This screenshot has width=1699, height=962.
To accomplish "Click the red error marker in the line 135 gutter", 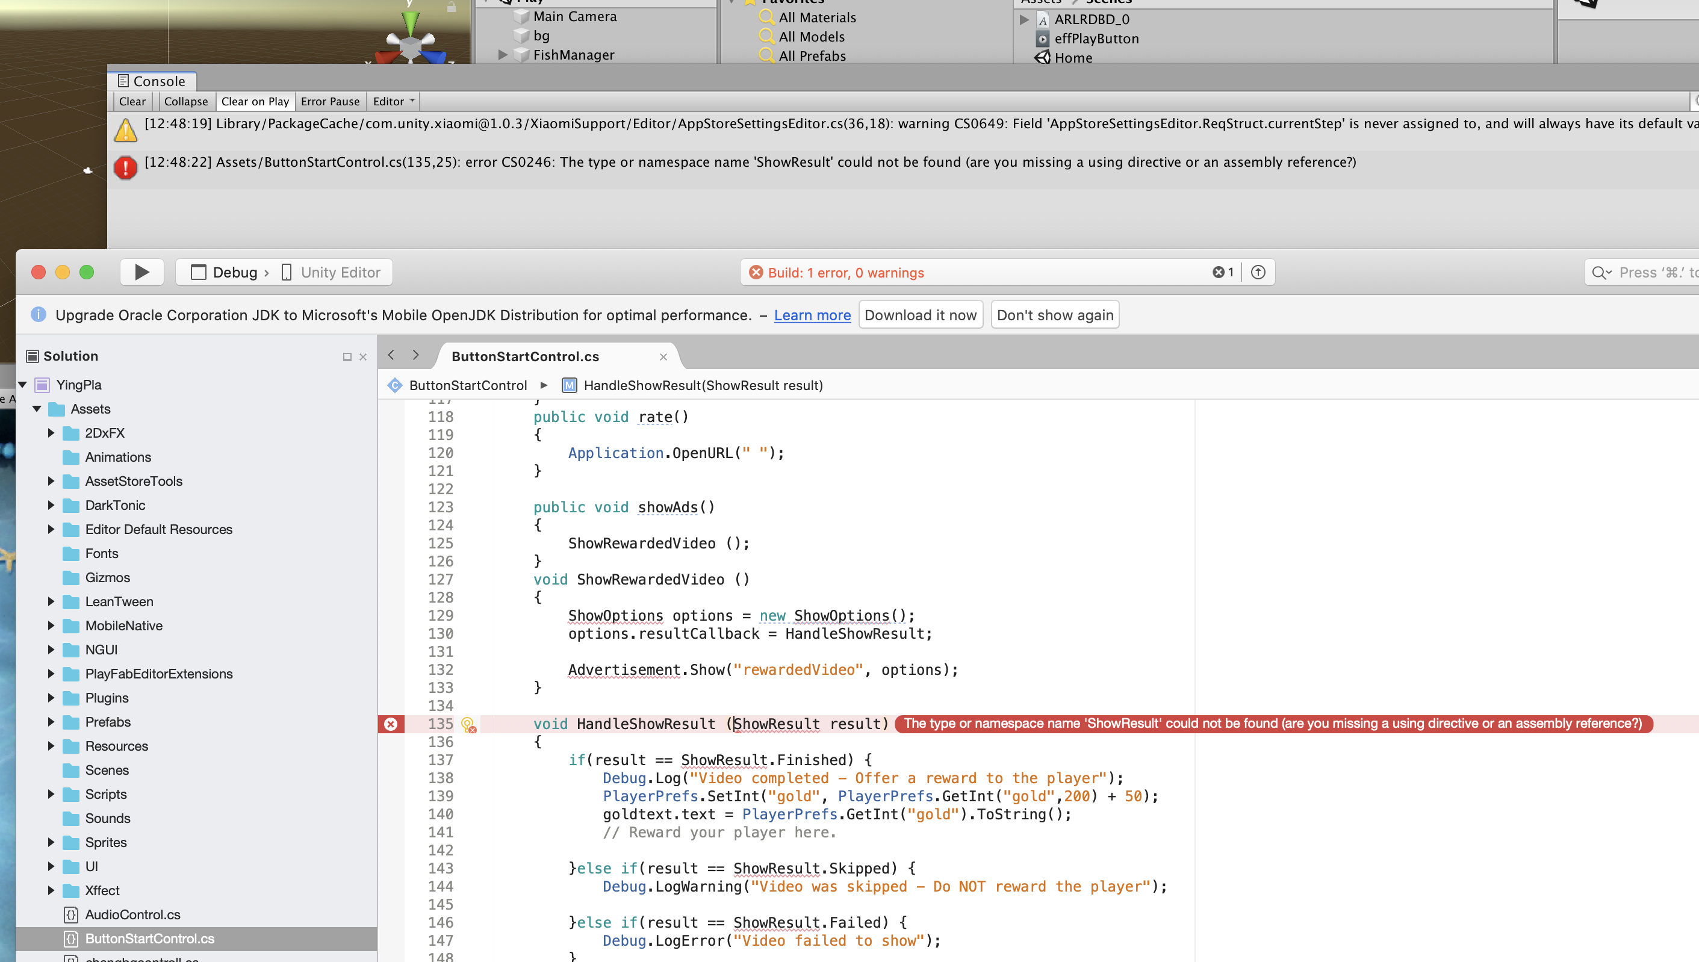I will coord(391,724).
